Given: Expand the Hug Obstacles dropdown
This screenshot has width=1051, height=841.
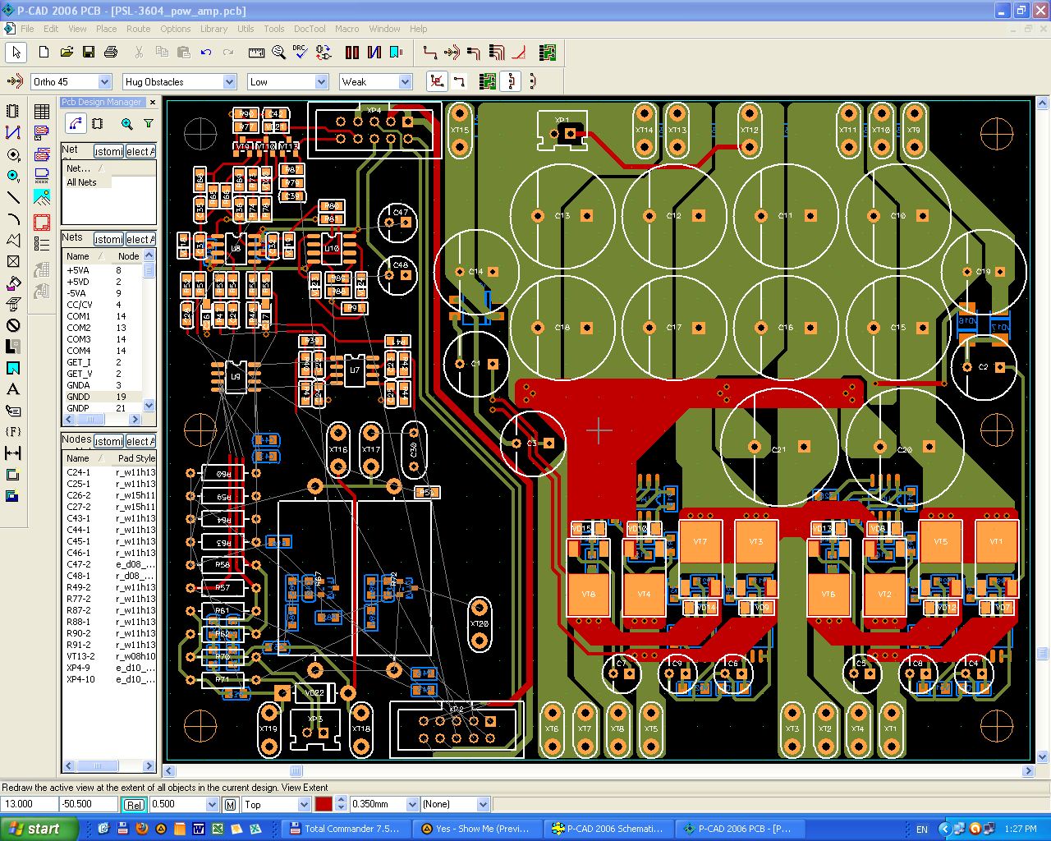Looking at the screenshot, I should click(x=229, y=82).
